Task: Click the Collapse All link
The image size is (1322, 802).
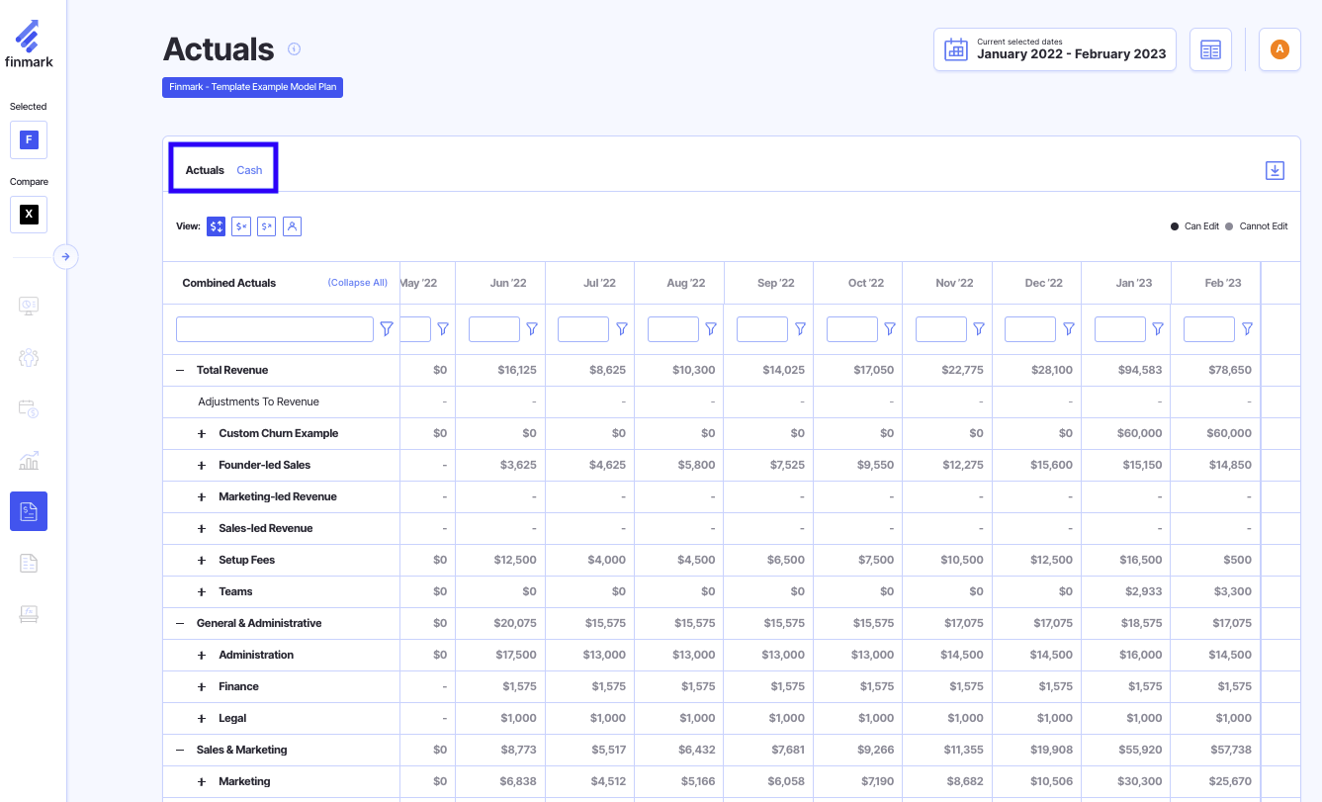Action: 357,283
